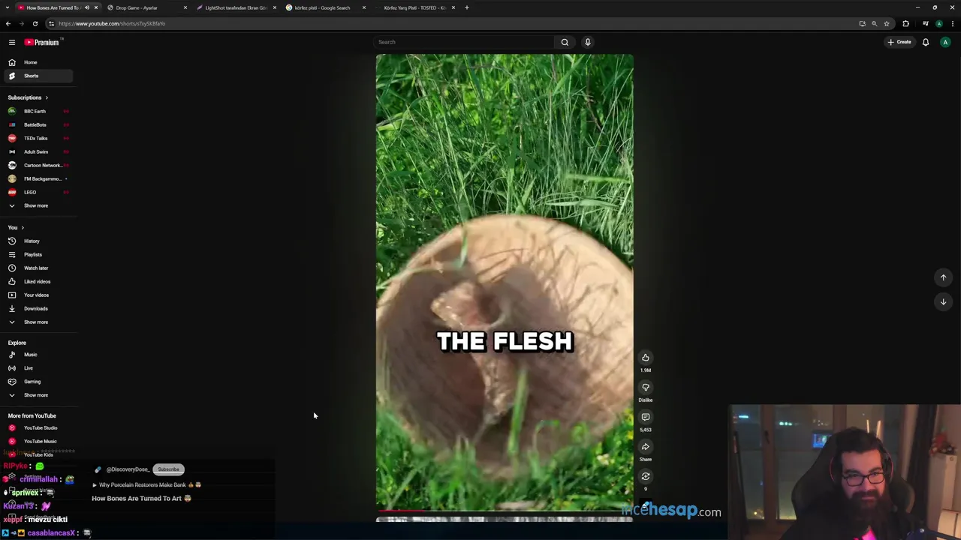Click the Short's red progress bar

tap(505, 511)
